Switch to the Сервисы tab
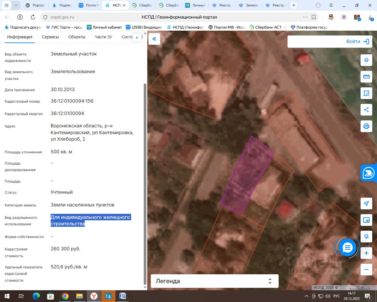 click(x=50, y=37)
